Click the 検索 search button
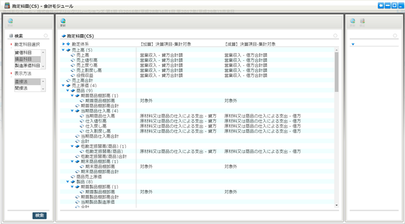 pyautogui.click(x=39, y=215)
